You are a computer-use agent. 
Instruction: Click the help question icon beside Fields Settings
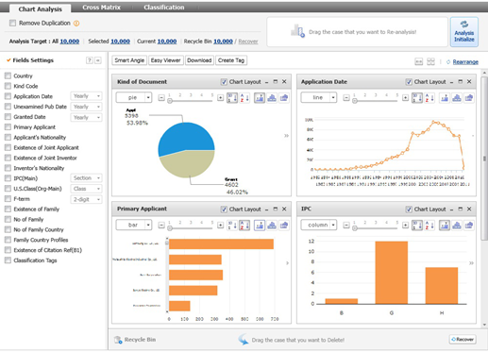coord(90,60)
